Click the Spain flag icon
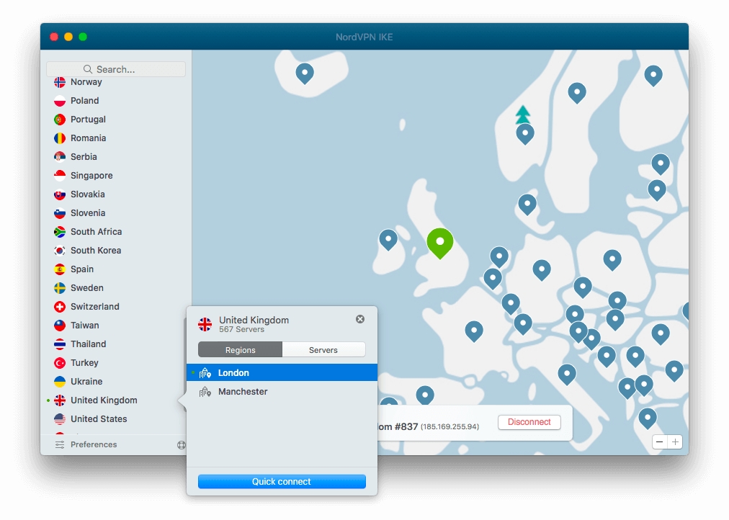This screenshot has height=520, width=729. (x=60, y=269)
